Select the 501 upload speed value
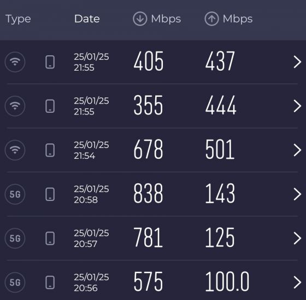Screen dimensions: 306x300 click(220, 149)
